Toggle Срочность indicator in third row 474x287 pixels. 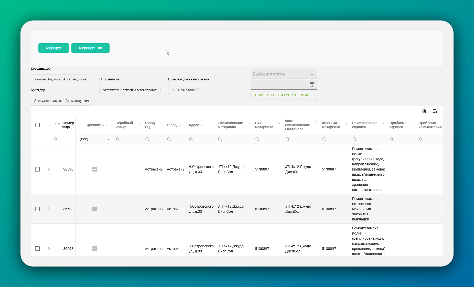pos(95,249)
